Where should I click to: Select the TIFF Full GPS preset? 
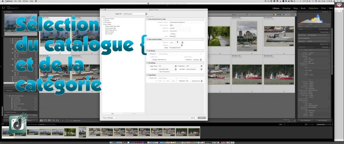[109, 34]
